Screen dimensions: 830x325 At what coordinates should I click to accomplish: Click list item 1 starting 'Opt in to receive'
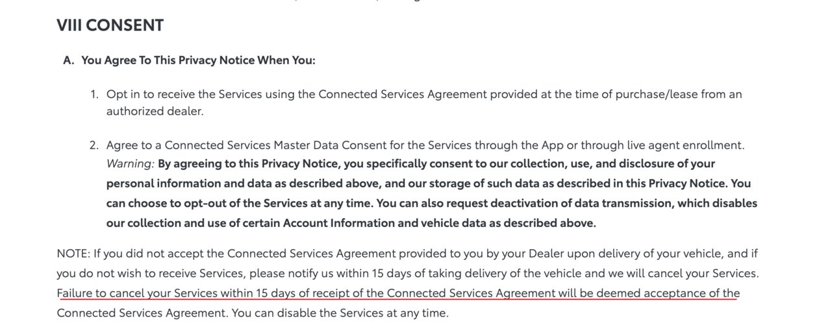point(424,102)
